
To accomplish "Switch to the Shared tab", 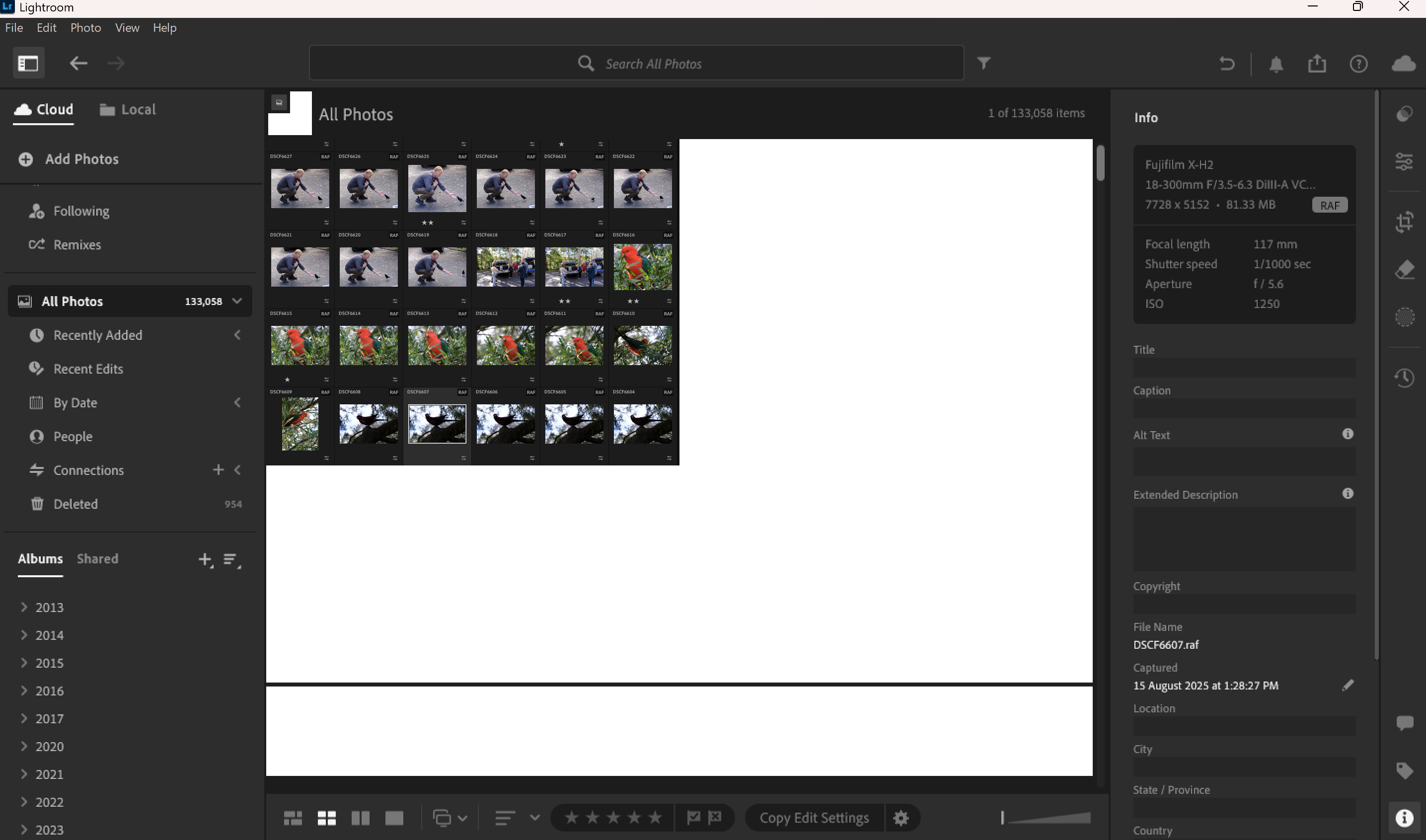I will point(97,559).
